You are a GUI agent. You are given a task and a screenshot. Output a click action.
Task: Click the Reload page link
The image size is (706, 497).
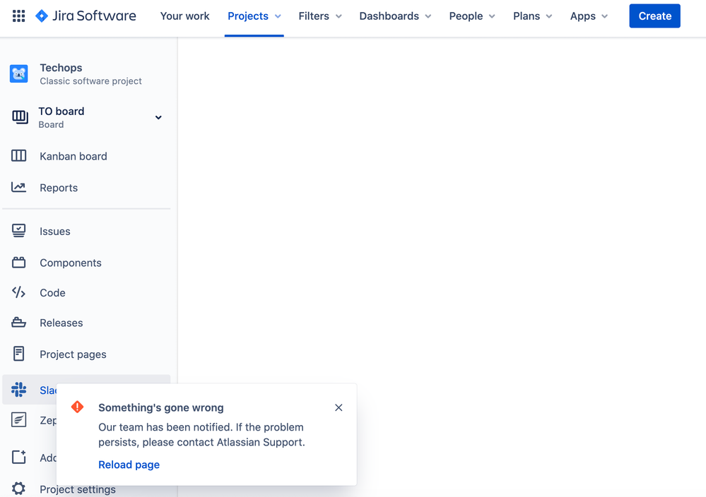pos(129,465)
